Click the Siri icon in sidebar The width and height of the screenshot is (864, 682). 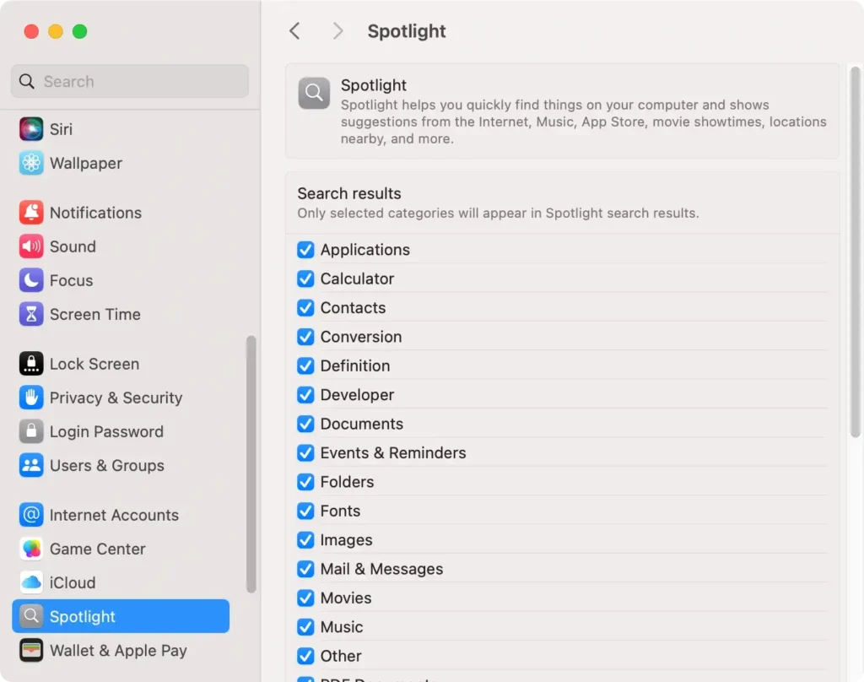pos(31,129)
